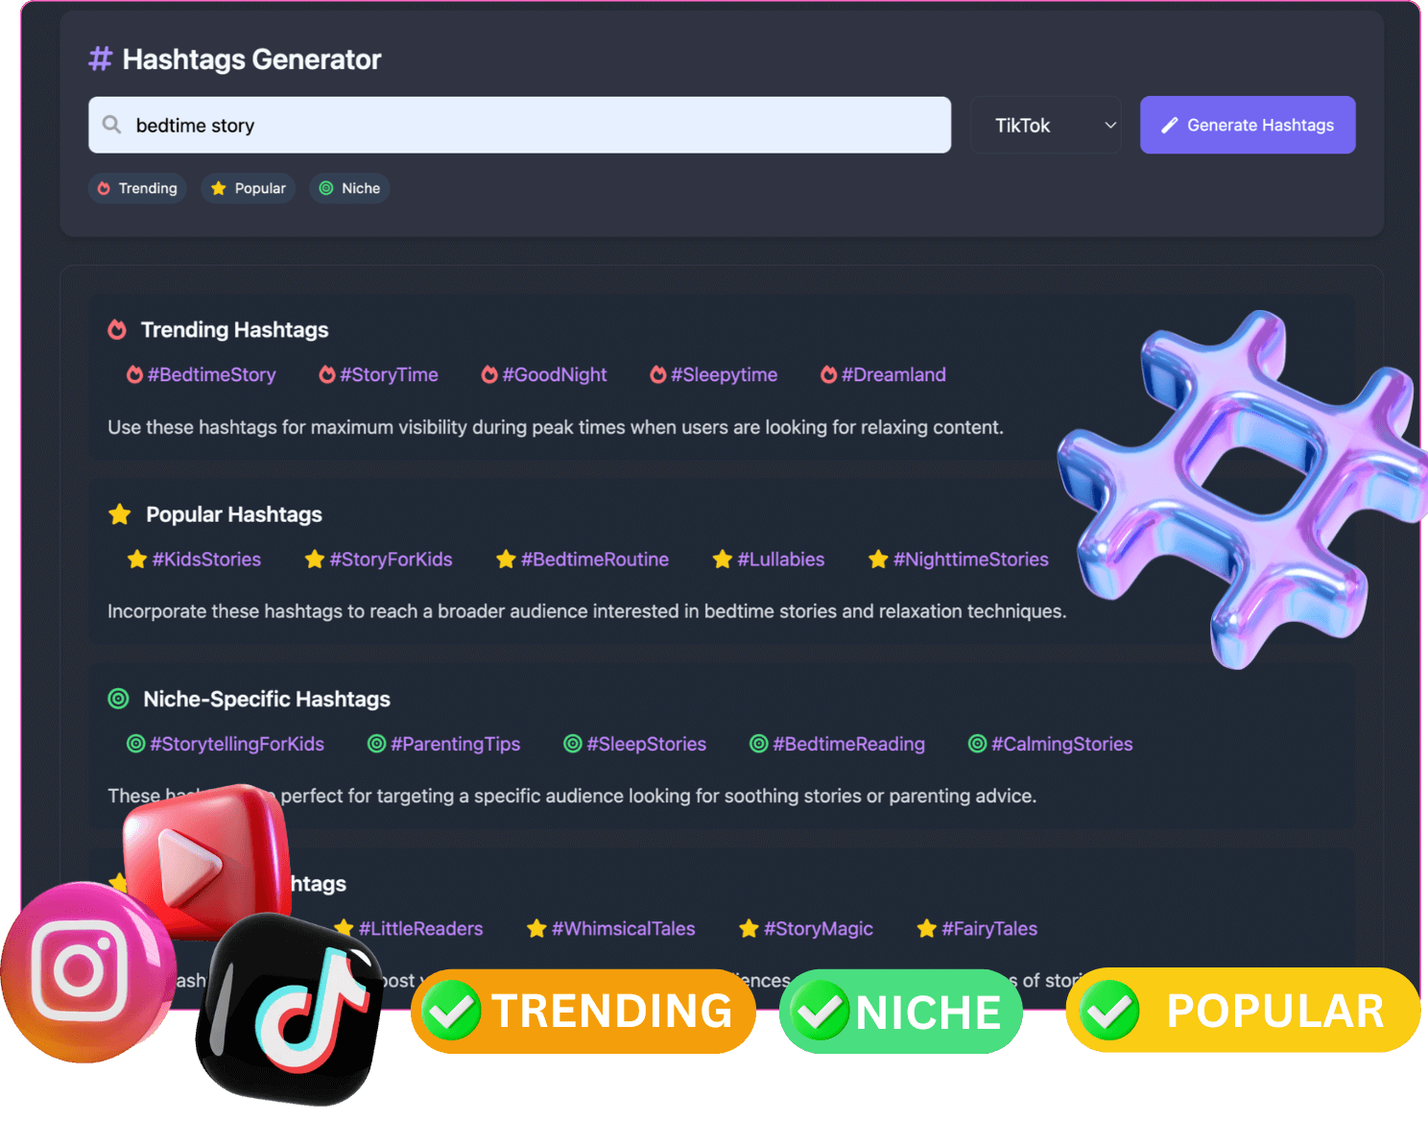Click the search magnifier icon
Image resolution: width=1428 pixels, height=1121 pixels.
tap(112, 125)
